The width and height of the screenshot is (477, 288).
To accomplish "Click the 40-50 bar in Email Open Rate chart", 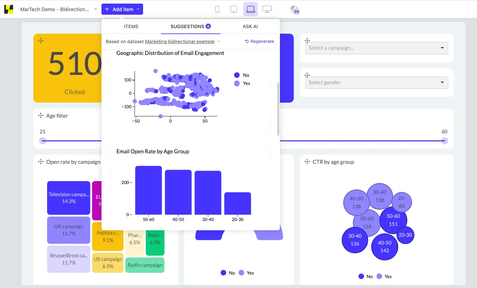I will [x=178, y=192].
